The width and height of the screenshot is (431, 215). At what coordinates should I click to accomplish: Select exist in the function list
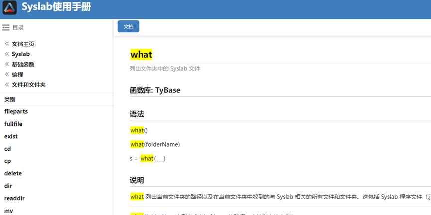(x=11, y=136)
